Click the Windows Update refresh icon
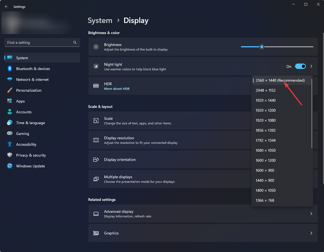 10,166
